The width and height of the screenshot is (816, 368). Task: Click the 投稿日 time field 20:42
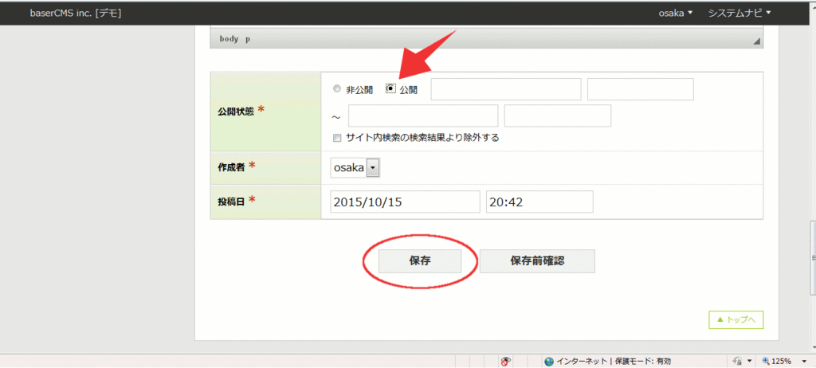click(539, 202)
